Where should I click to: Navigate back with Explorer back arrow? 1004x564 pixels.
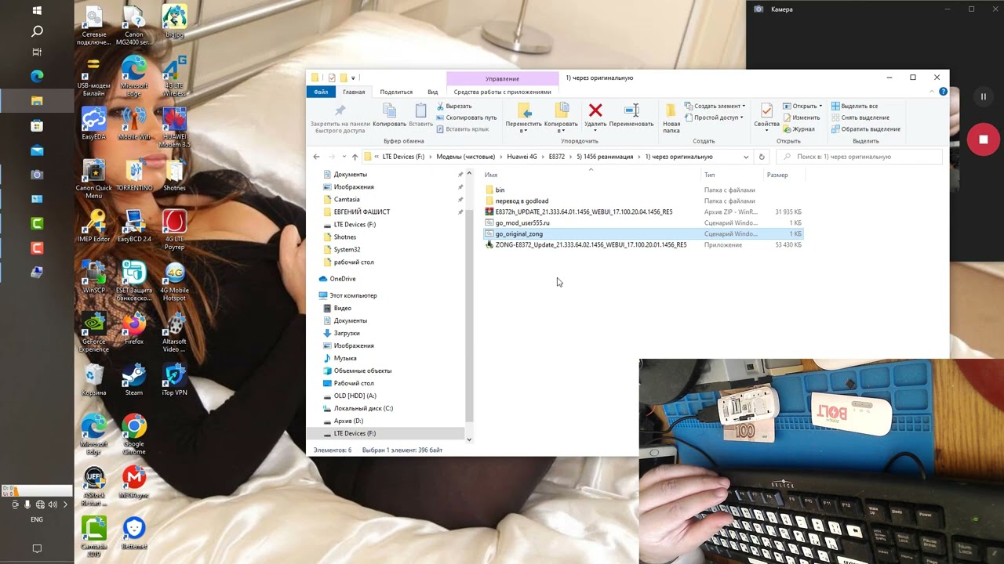[317, 157]
